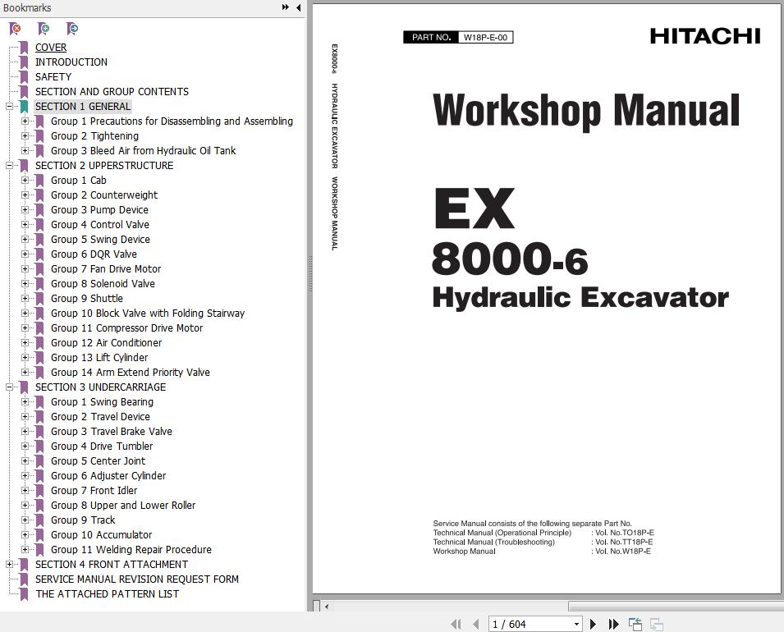This screenshot has height=632, width=784.
Task: Select the SECTION 1 GENERAL bookmark
Action: click(x=82, y=107)
